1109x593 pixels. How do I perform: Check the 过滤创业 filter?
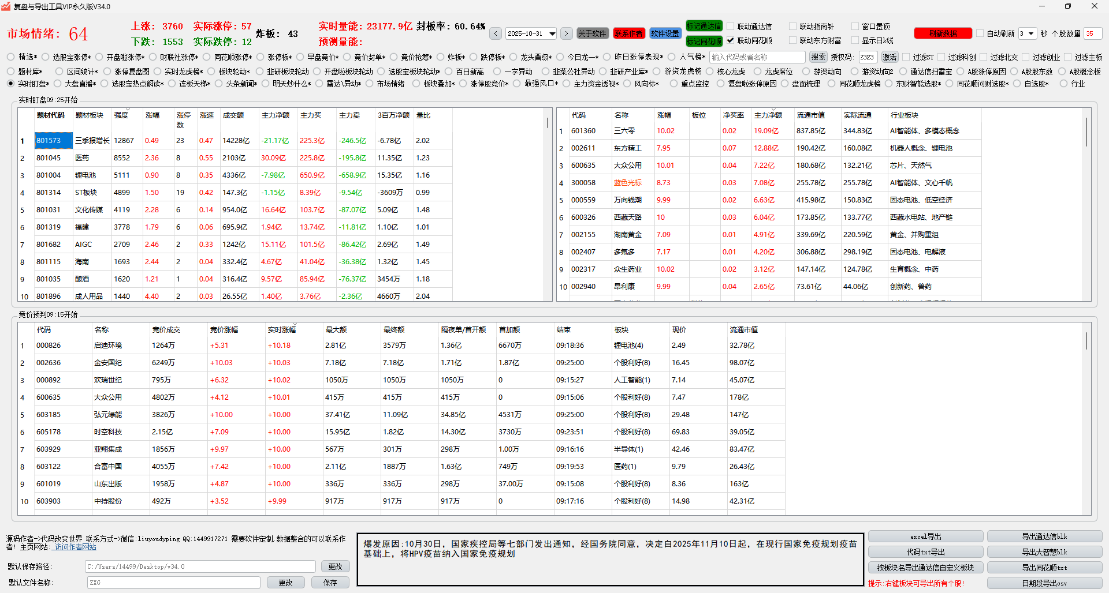coord(1026,57)
